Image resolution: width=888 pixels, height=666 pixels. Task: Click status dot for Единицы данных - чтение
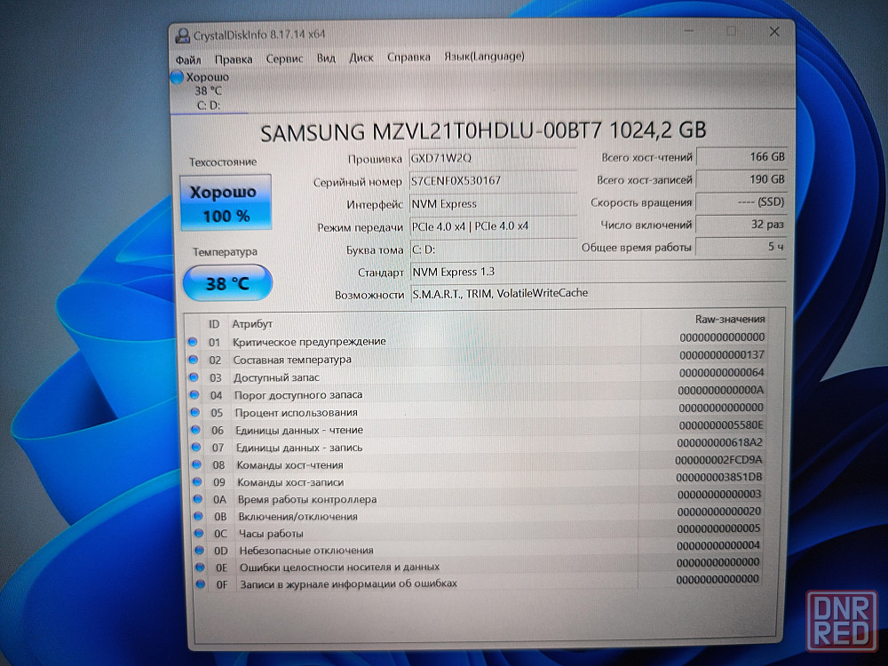coord(195,429)
